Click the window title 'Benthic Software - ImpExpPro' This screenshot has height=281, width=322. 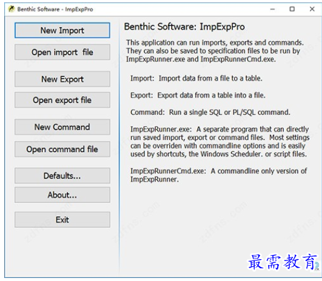55,9
